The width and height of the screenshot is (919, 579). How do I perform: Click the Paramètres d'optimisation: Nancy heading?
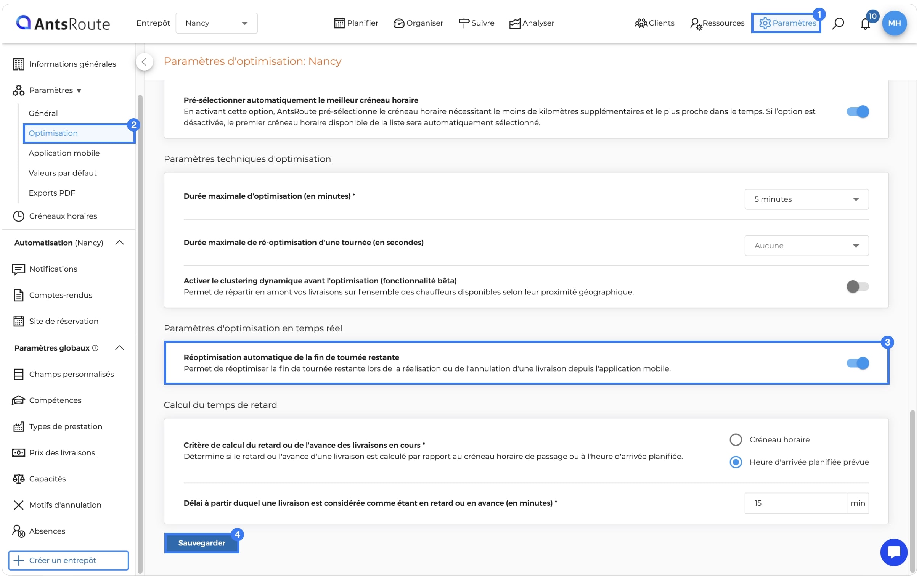point(252,61)
